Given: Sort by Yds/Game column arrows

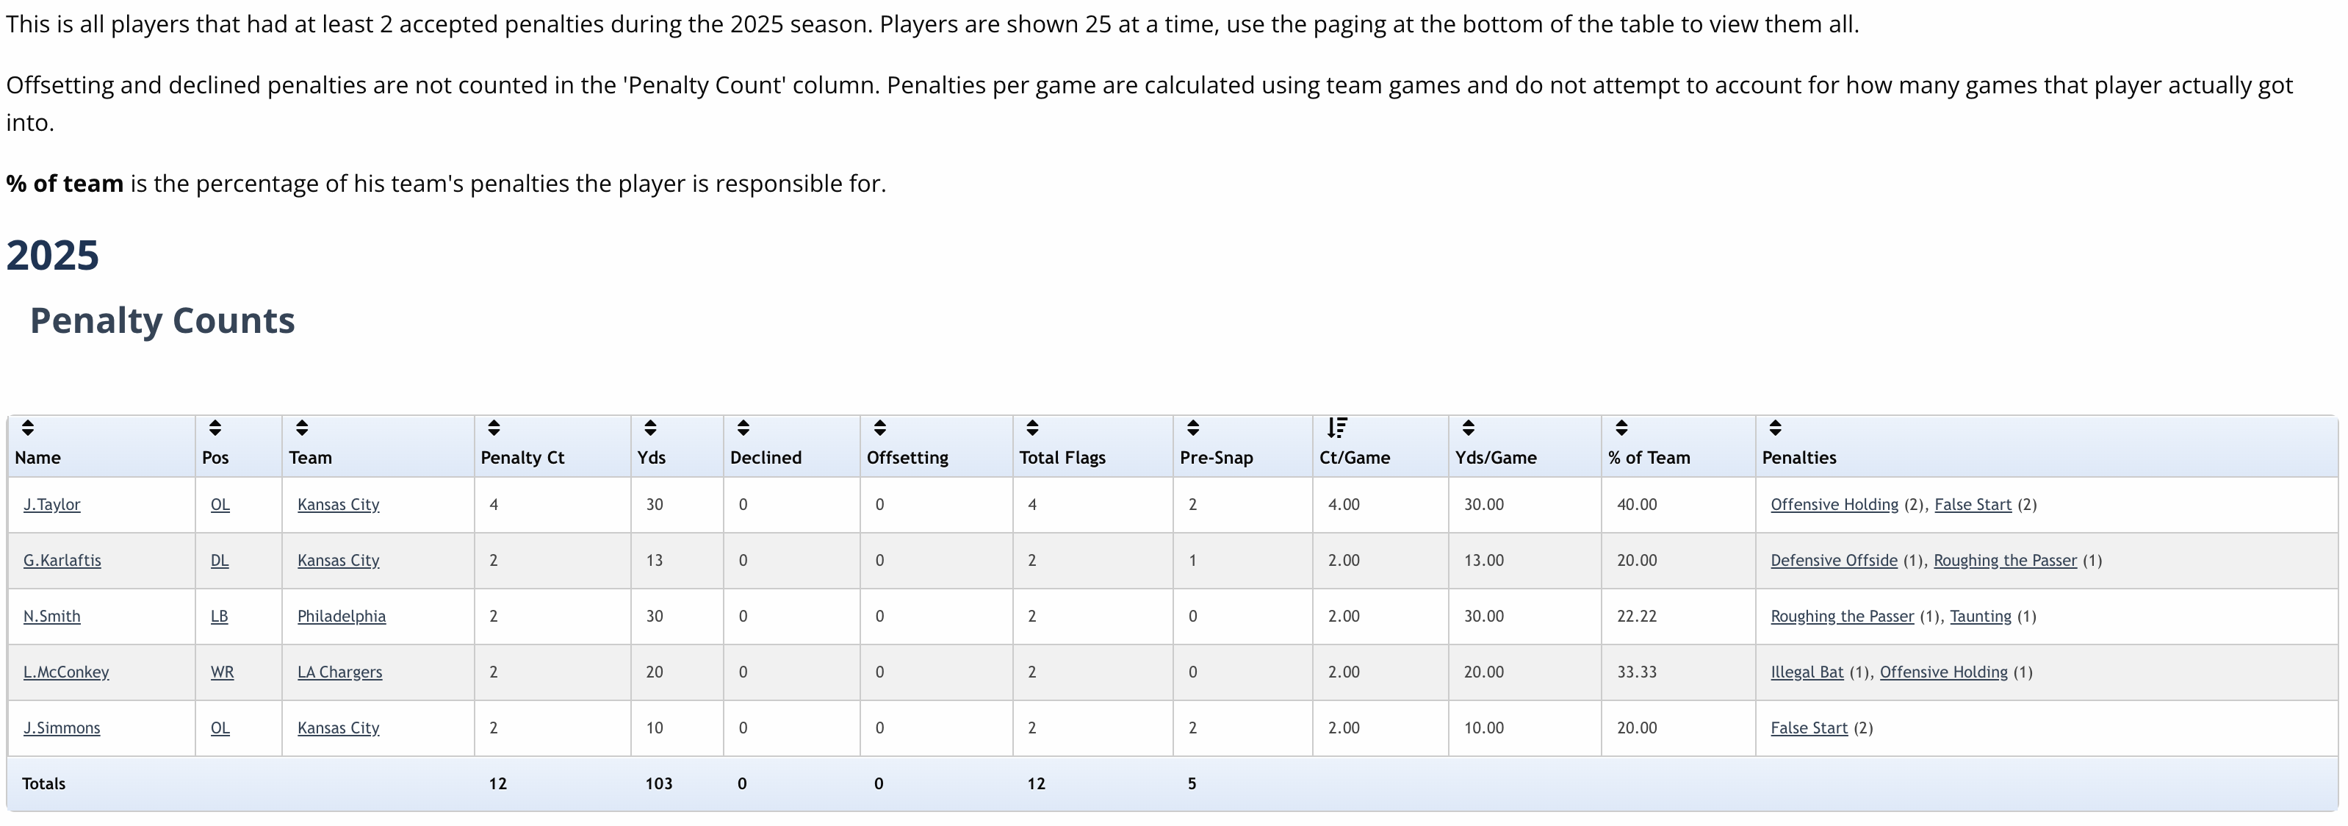Looking at the screenshot, I should coord(1469,428).
